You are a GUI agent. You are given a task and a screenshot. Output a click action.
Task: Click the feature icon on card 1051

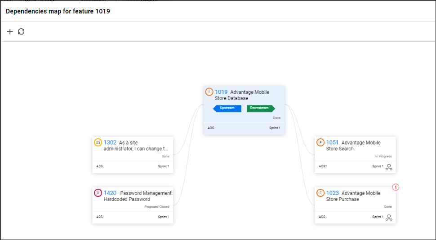(x=320, y=143)
